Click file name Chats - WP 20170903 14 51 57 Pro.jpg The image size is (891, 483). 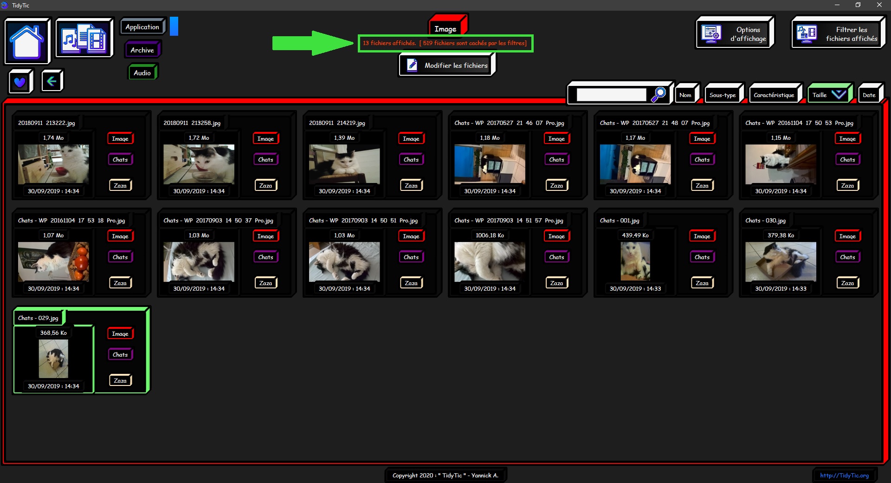[509, 221]
